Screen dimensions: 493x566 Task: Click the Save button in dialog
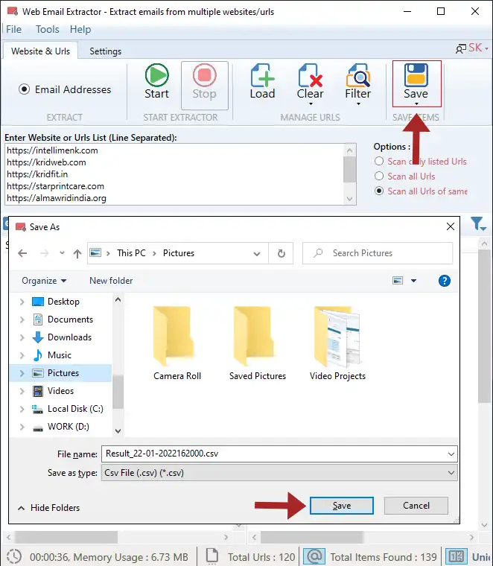click(x=341, y=506)
